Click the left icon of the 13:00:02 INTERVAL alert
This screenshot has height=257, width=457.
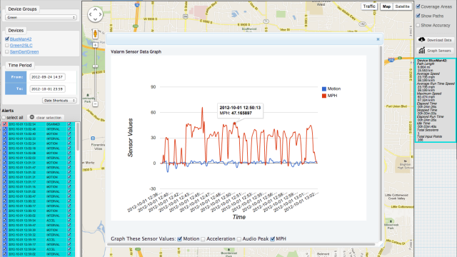tap(4, 216)
